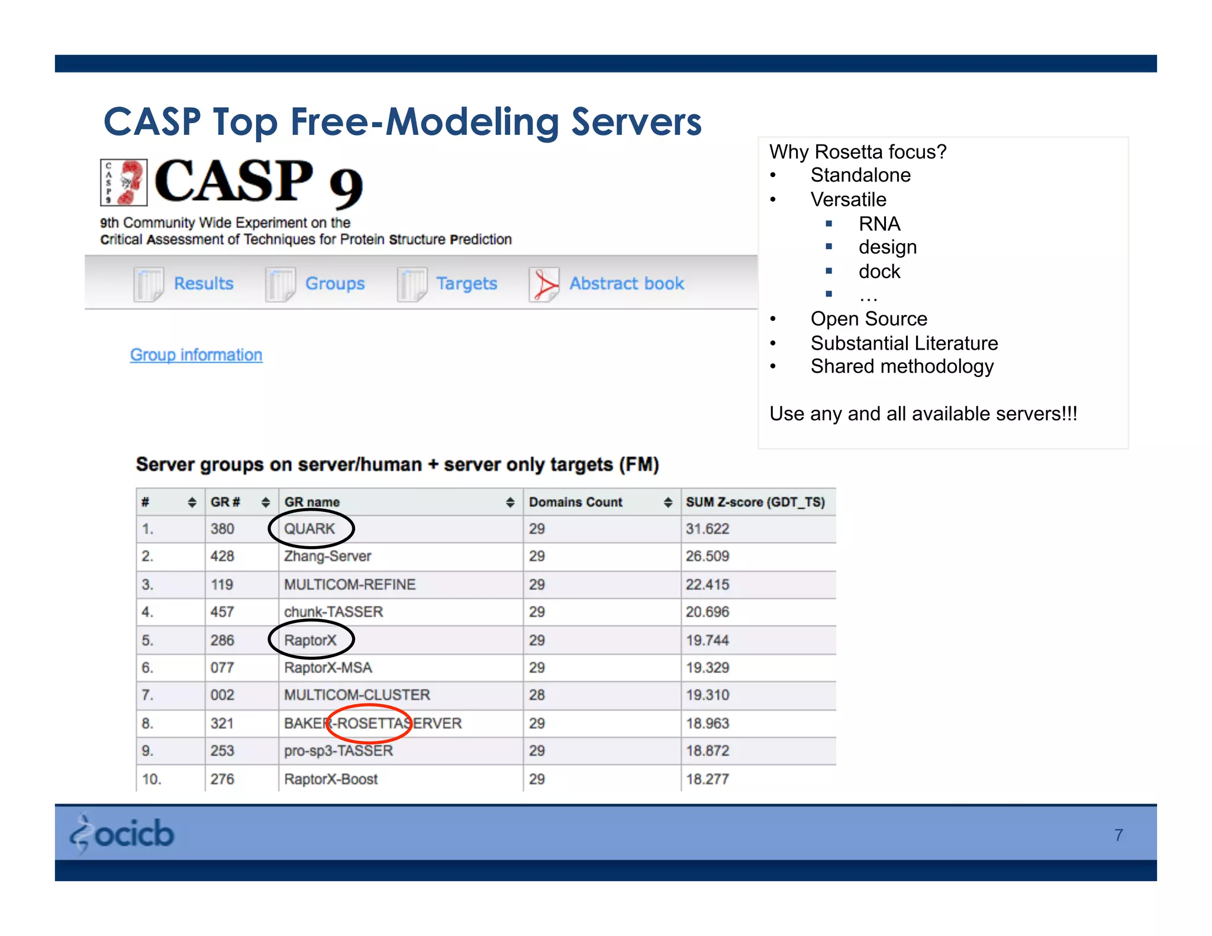Click the Shared methodology bullet

tap(902, 367)
